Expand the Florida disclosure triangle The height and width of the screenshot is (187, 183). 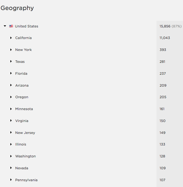tap(11, 74)
